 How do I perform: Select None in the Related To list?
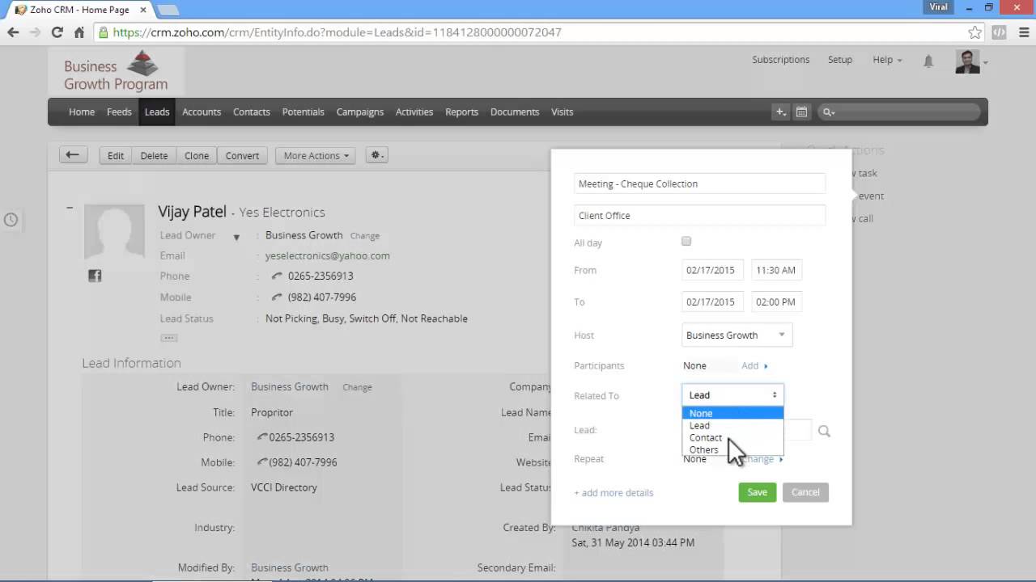point(733,413)
